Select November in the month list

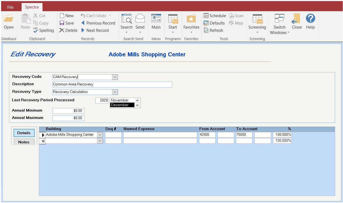[x=122, y=100]
